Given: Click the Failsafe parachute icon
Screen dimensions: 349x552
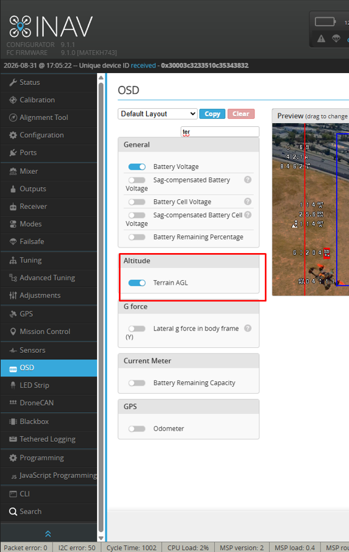Looking at the screenshot, I should pyautogui.click(x=13, y=242).
